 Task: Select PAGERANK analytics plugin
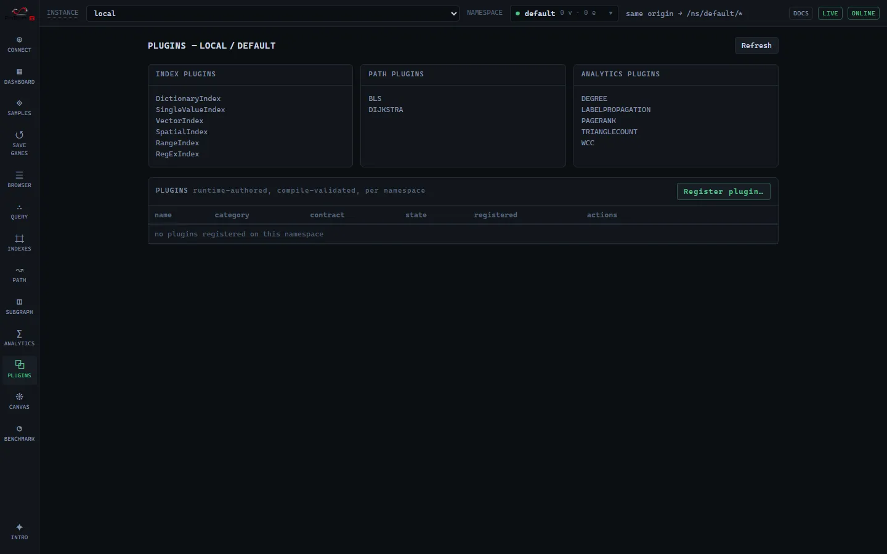click(x=599, y=121)
